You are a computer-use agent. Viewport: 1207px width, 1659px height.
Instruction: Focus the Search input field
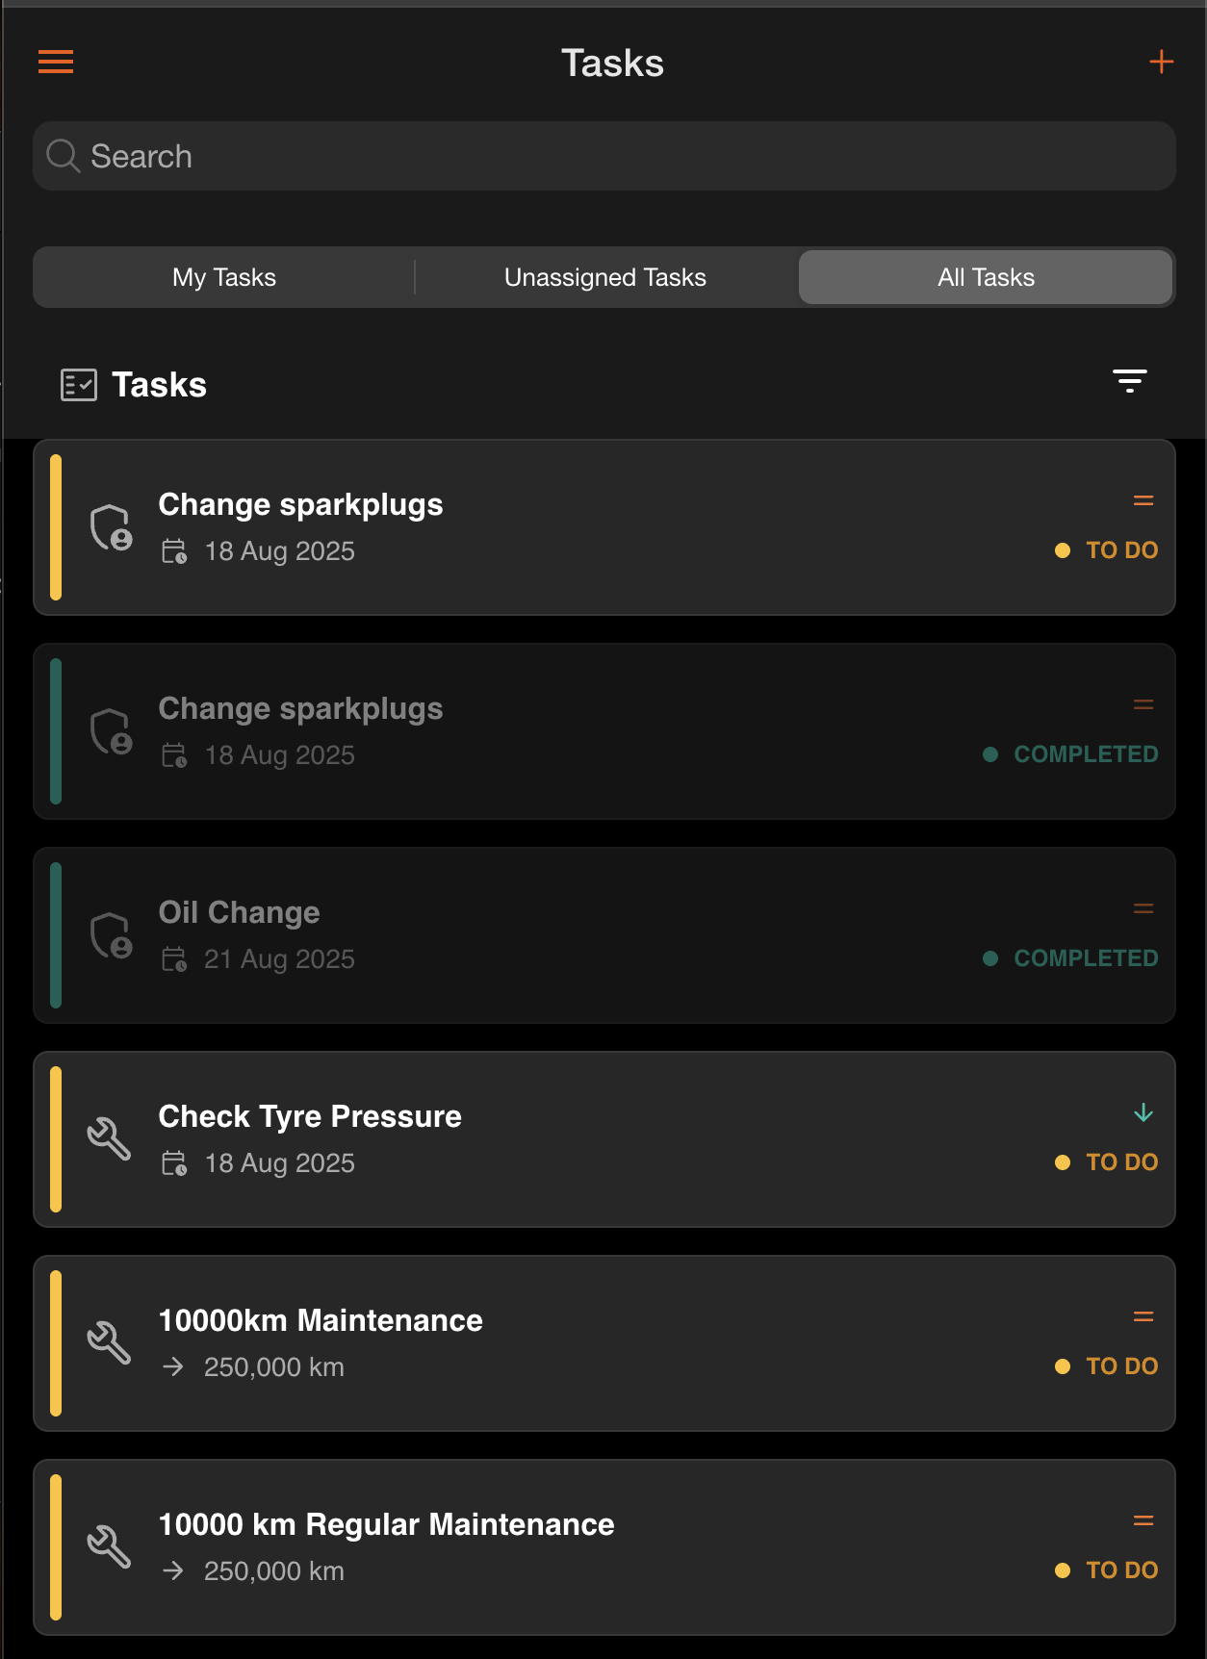(604, 156)
